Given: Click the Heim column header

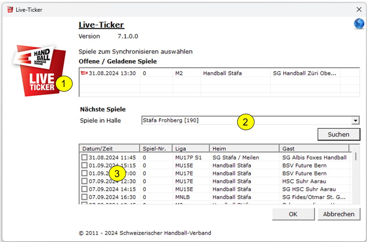Looking at the screenshot, I should pyautogui.click(x=244, y=148).
